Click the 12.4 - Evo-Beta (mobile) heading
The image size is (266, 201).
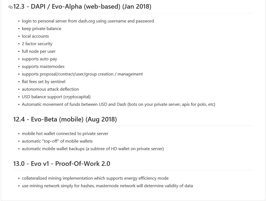[x=65, y=119]
